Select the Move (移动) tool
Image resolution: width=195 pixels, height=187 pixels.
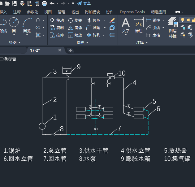[57, 20]
